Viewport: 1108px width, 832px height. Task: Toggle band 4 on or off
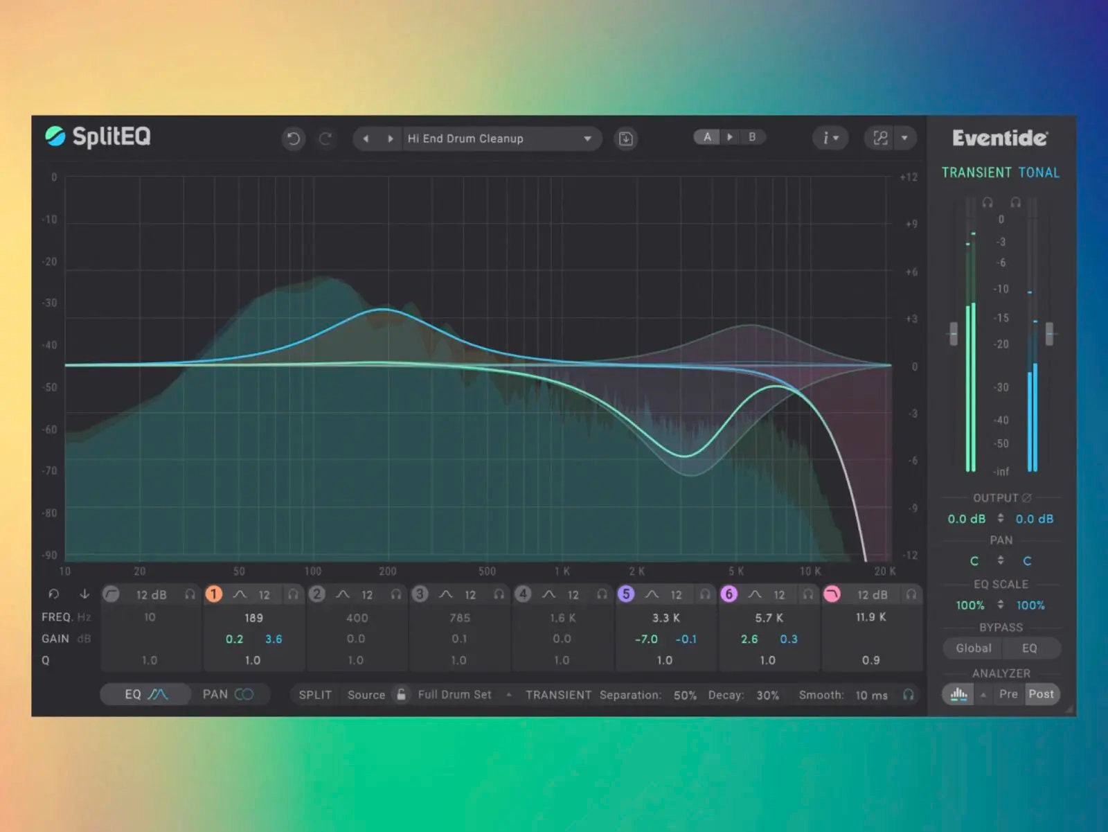(x=523, y=594)
